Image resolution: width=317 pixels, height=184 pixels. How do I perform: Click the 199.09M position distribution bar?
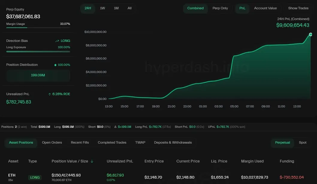click(38, 75)
